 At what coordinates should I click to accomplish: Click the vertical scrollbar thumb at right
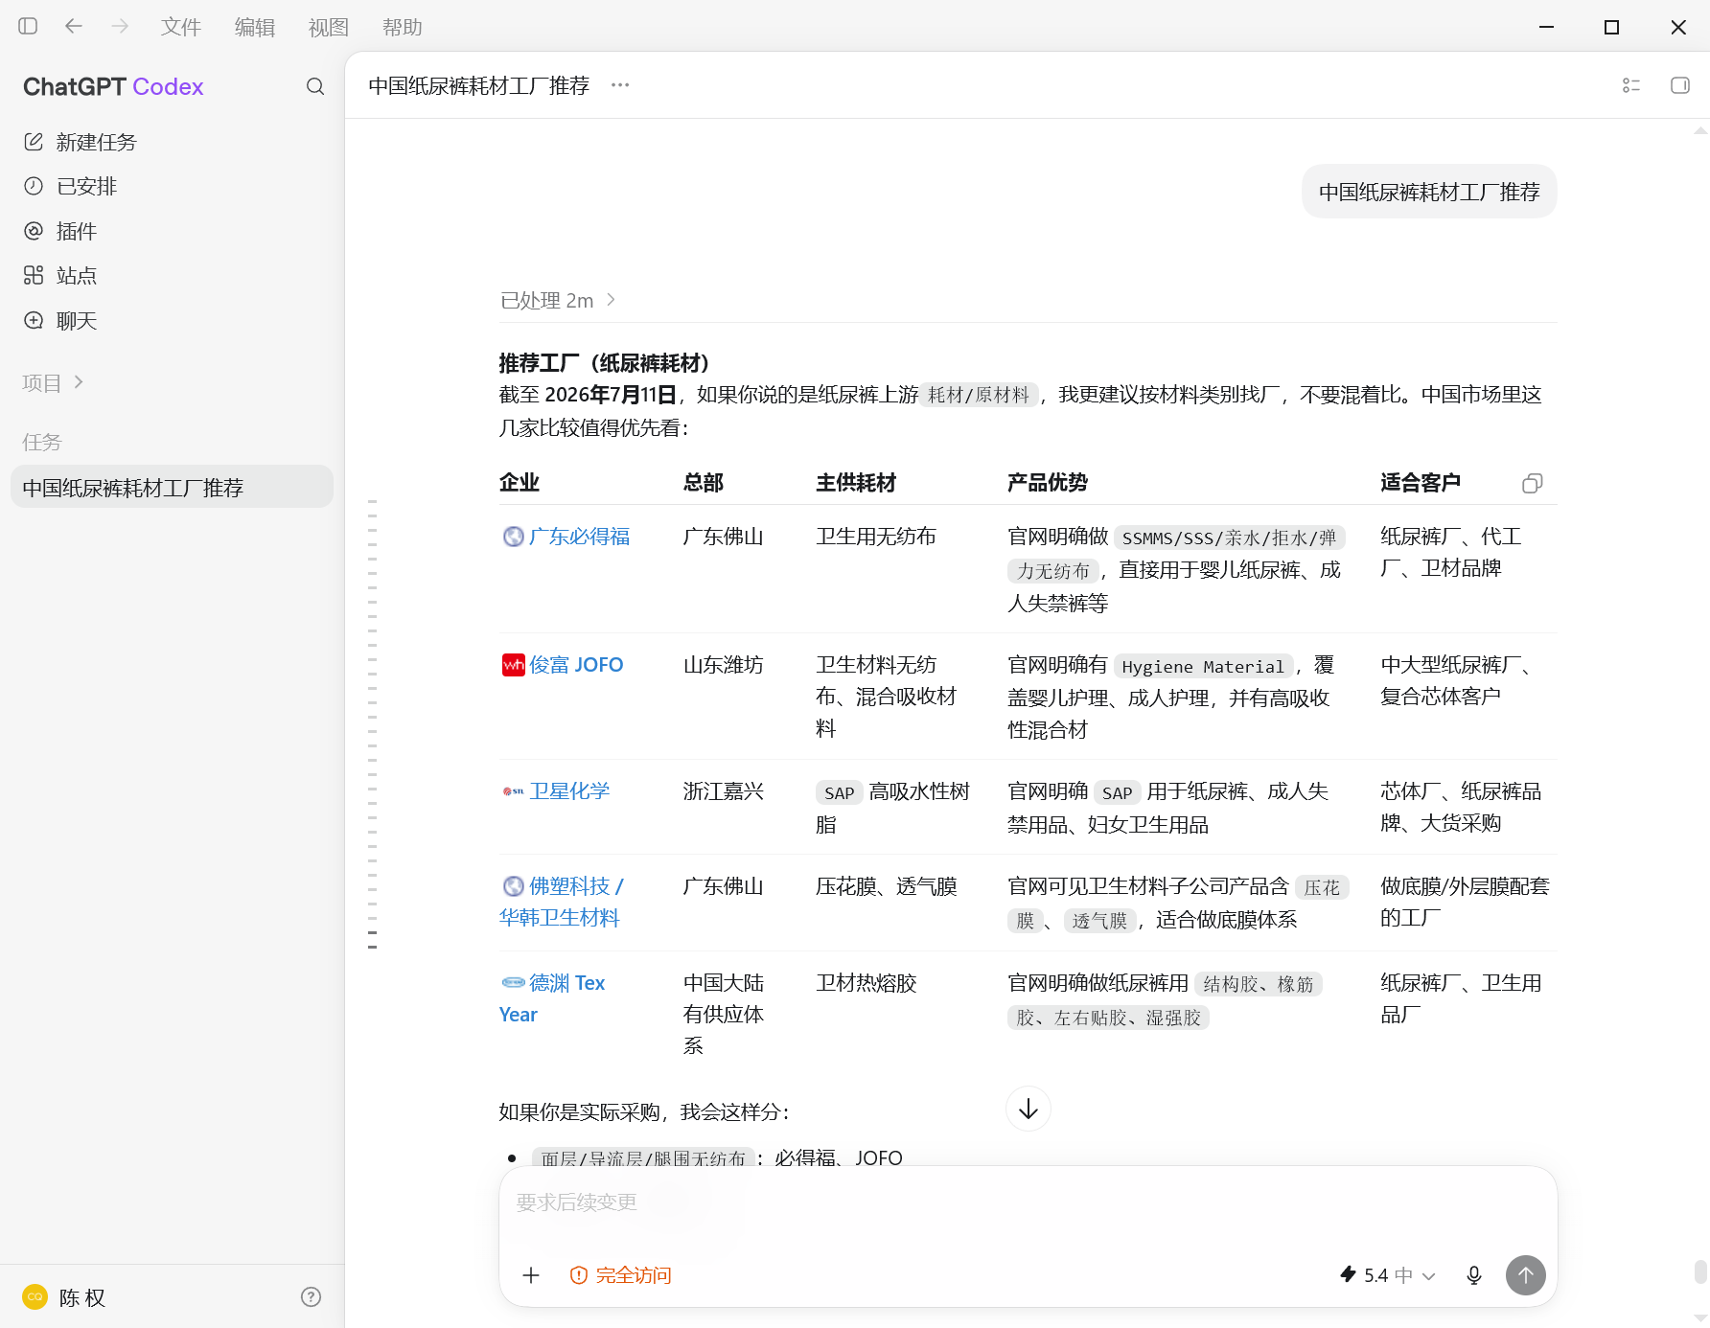[x=1700, y=1271]
